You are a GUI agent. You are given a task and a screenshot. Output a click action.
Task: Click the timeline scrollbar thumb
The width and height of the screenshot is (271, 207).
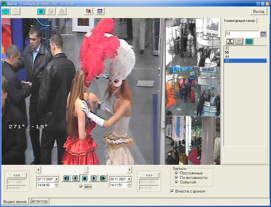click(x=85, y=170)
